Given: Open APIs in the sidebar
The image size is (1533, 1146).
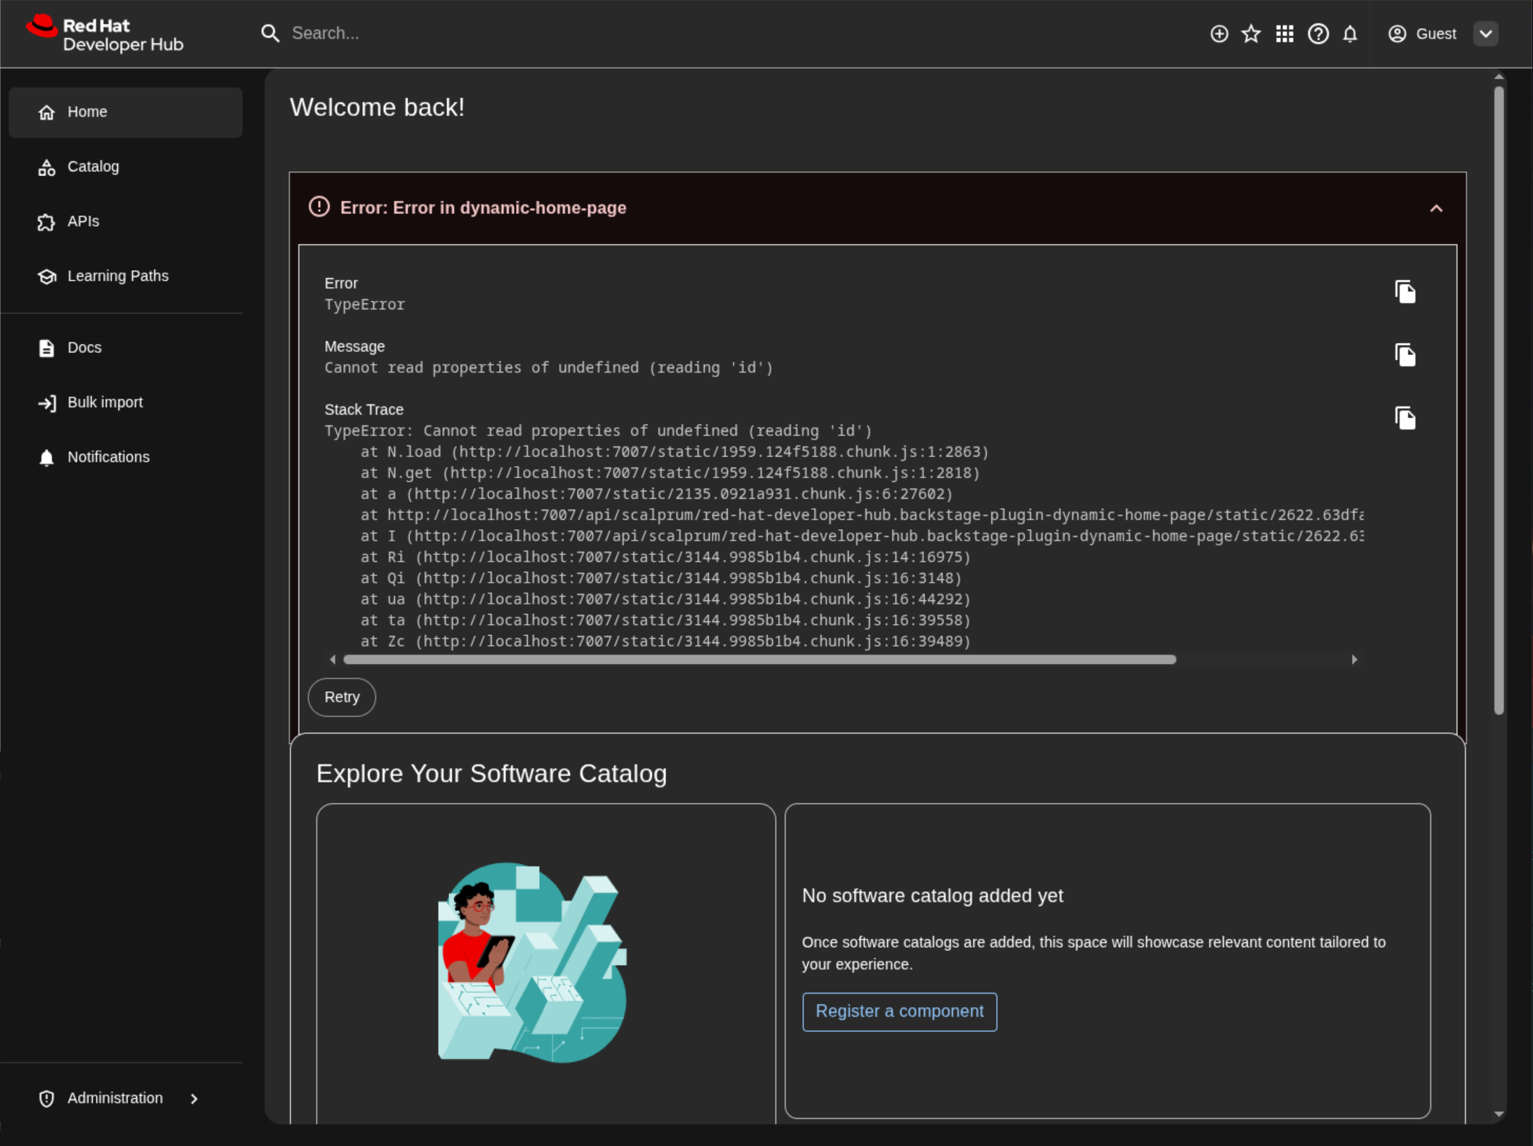Looking at the screenshot, I should click(x=83, y=222).
